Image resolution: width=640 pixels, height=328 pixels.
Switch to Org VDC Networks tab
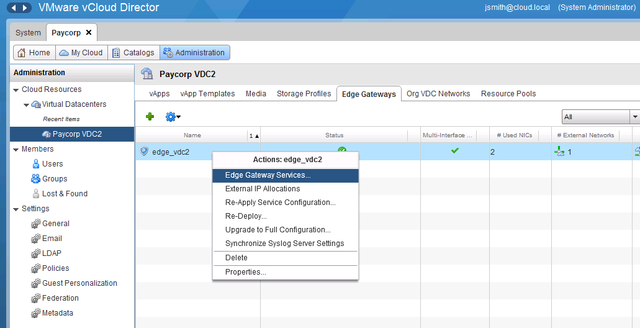pos(438,94)
